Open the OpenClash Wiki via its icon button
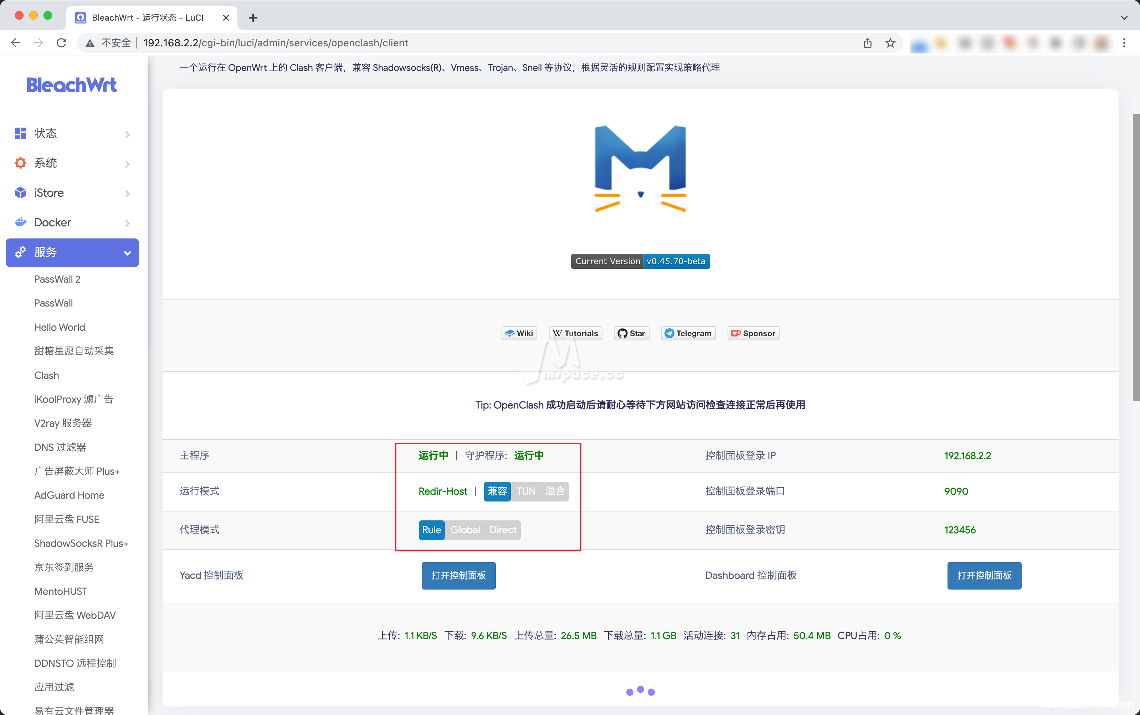Viewport: 1140px width, 715px height. point(518,333)
